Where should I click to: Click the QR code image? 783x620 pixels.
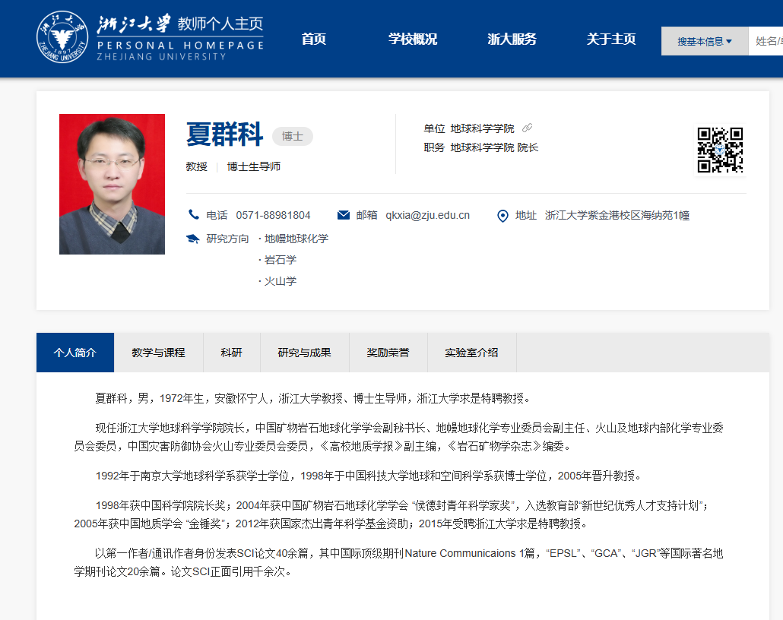point(720,150)
